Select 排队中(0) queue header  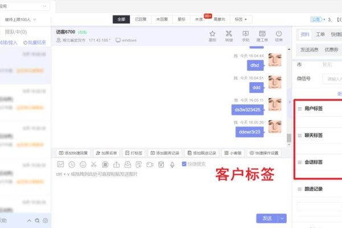(15, 32)
